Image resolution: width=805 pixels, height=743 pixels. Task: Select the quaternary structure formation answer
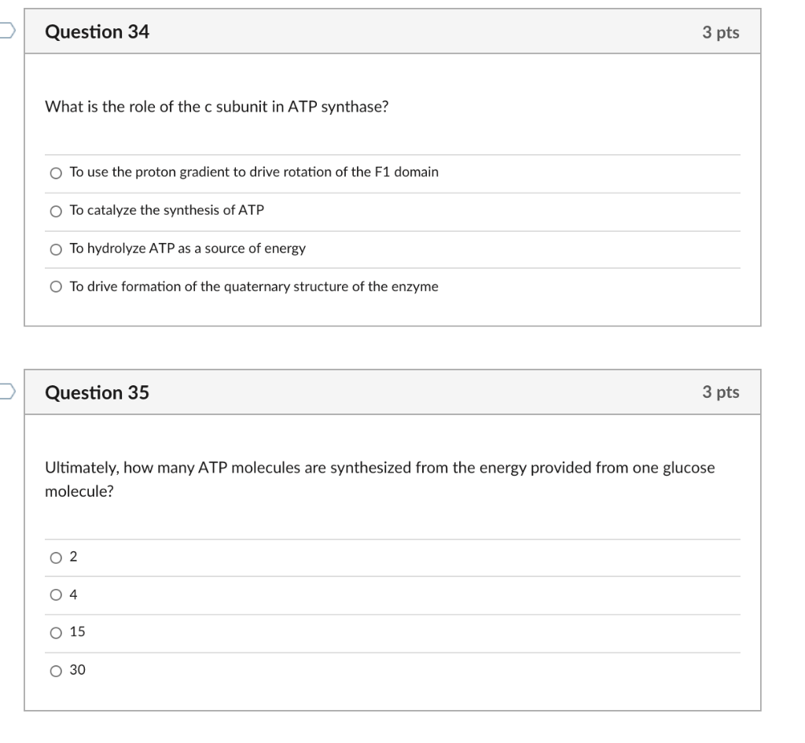tap(56, 286)
